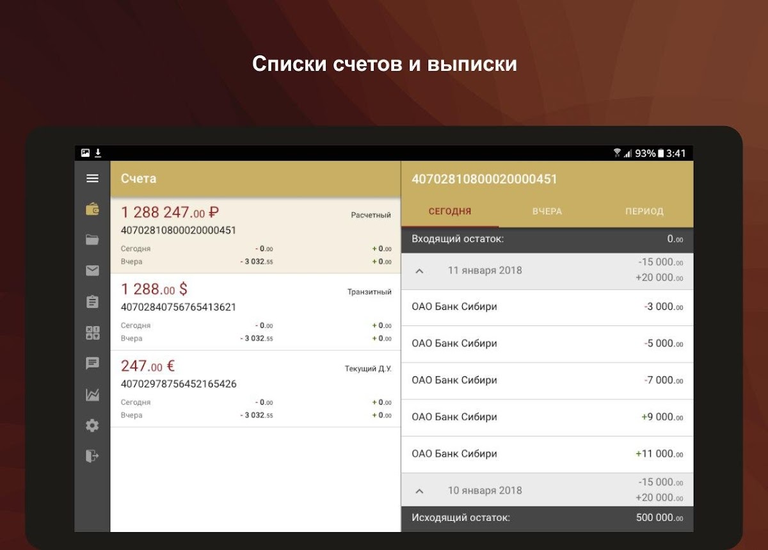Select the Сегодня tab
This screenshot has height=550, width=768.
coord(449,211)
